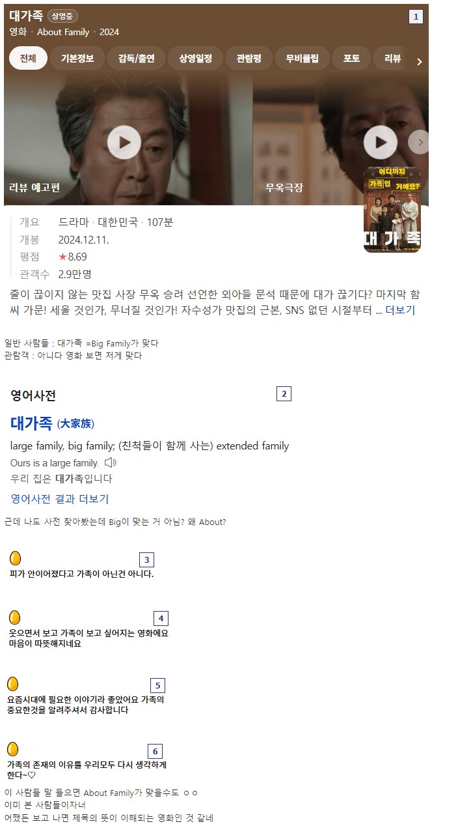Switch to the 감독/출연 tab
Image resolution: width=471 pixels, height=837 pixels.
(x=137, y=58)
